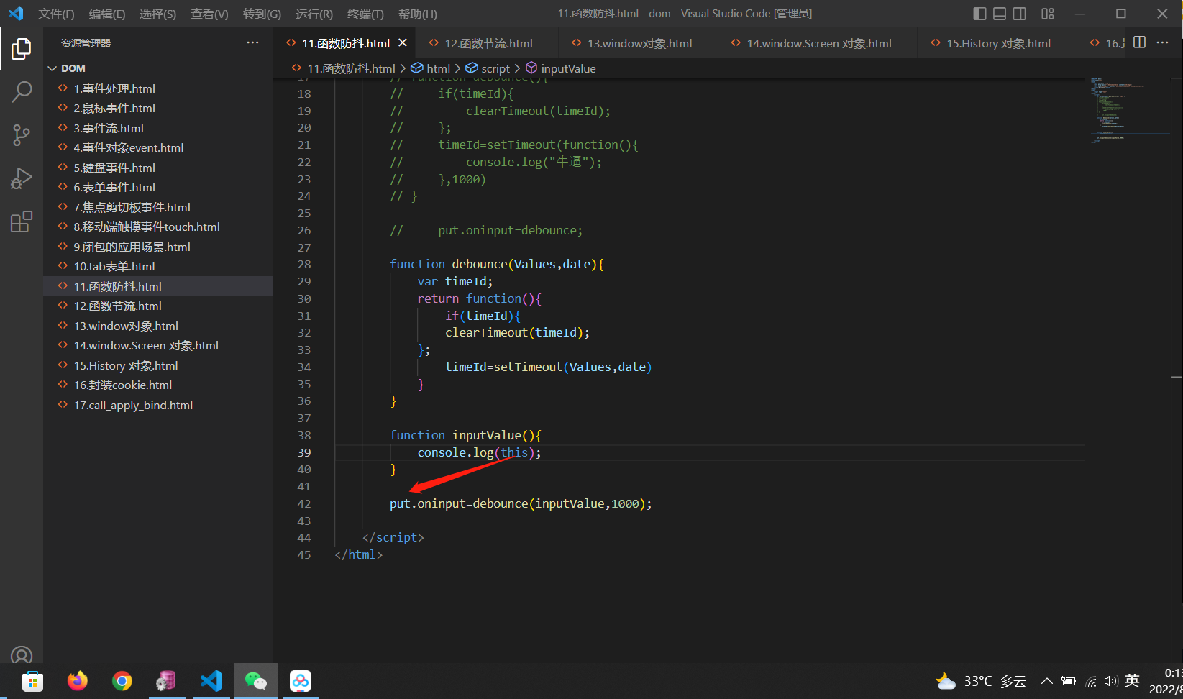Toggle bottom panel layout icon
This screenshot has height=699, width=1183.
[1000, 14]
